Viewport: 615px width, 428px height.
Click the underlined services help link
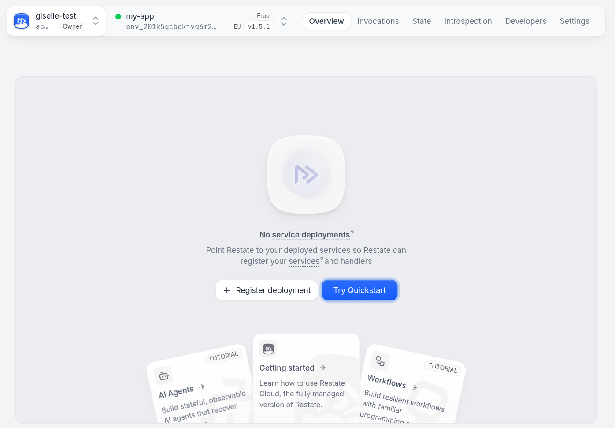click(x=304, y=261)
